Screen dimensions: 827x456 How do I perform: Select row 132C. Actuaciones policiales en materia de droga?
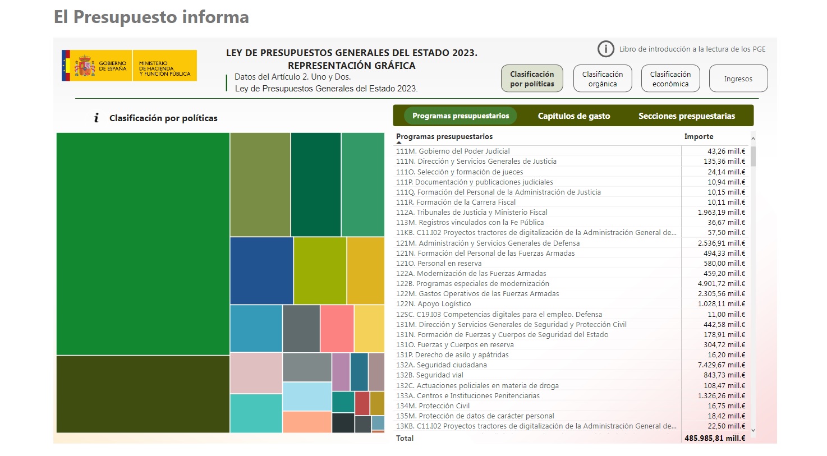pyautogui.click(x=572, y=386)
